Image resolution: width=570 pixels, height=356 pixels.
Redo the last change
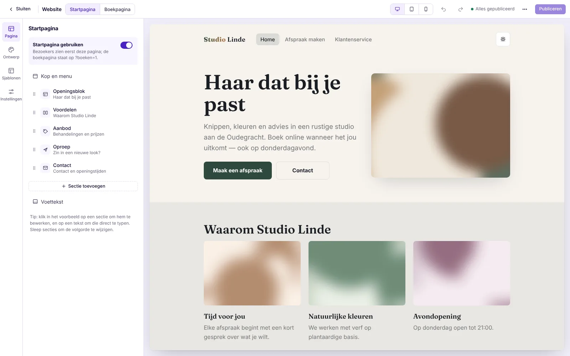click(460, 9)
